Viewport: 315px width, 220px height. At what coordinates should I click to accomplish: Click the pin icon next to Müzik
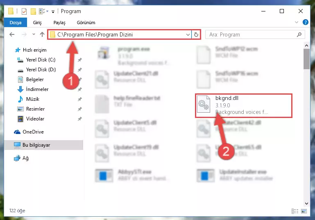click(80, 99)
